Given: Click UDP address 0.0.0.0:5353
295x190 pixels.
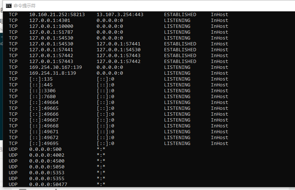Looking at the screenshot, I should pyautogui.click(x=47, y=172).
